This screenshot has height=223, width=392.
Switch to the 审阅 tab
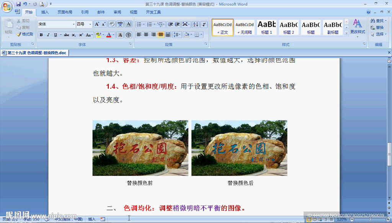pyautogui.click(x=117, y=12)
